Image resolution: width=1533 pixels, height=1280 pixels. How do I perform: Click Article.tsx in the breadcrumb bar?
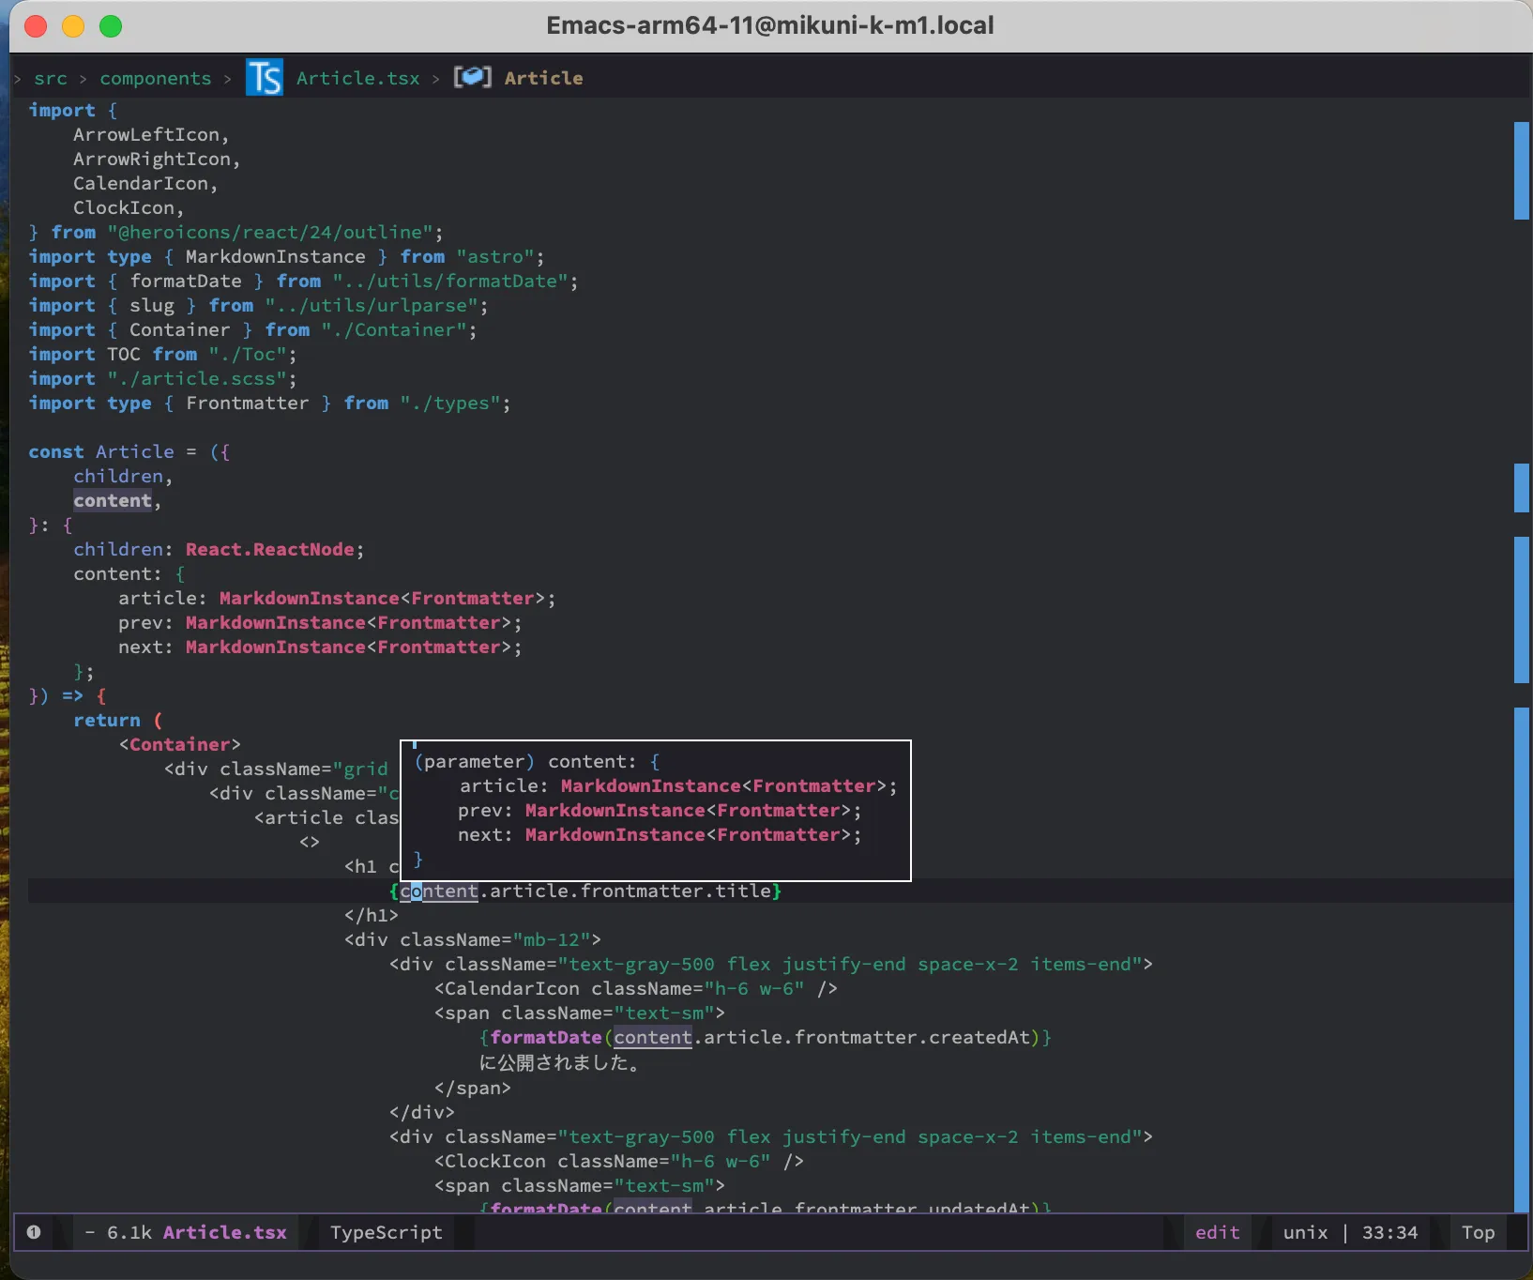tap(357, 78)
